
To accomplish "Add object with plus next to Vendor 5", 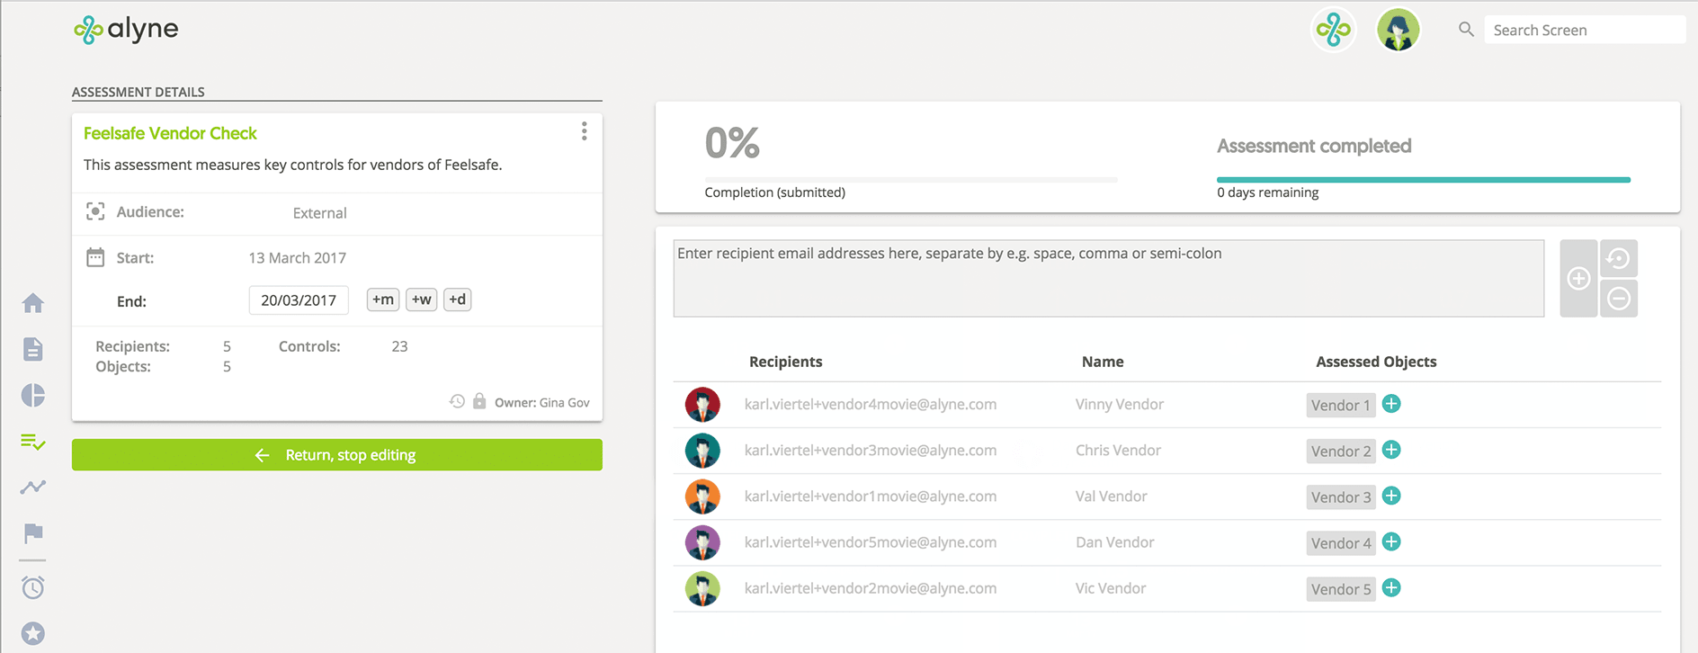I will click(1391, 587).
